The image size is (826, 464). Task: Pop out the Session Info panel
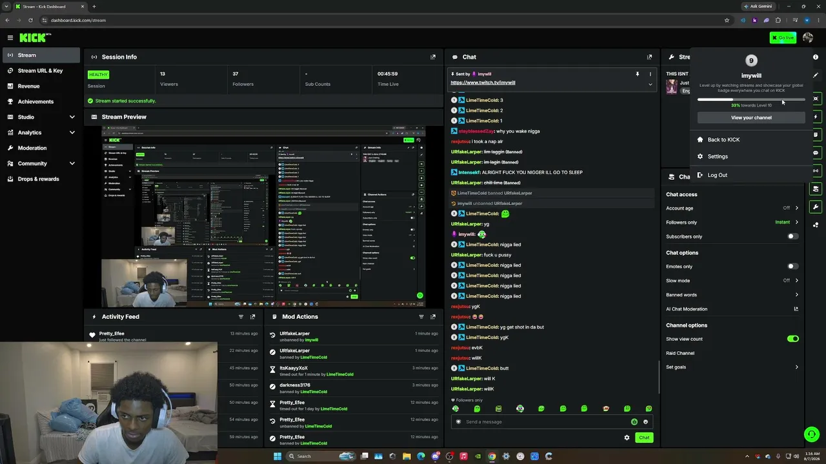pyautogui.click(x=433, y=57)
